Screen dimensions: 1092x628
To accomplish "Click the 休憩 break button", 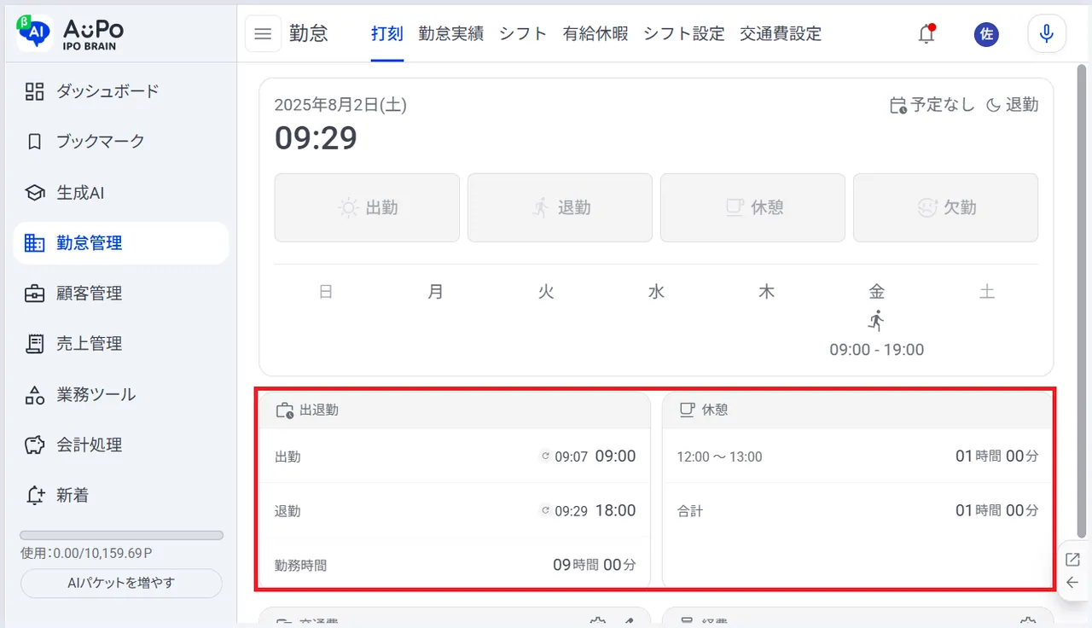I will pyautogui.click(x=752, y=207).
